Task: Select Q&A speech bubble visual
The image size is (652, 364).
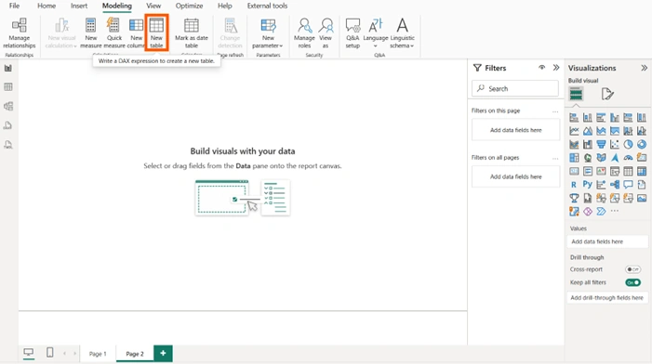Action: point(629,184)
